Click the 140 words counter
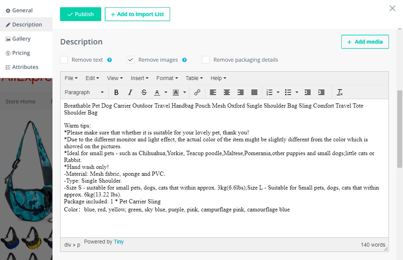The image size is (403, 260). [373, 245]
